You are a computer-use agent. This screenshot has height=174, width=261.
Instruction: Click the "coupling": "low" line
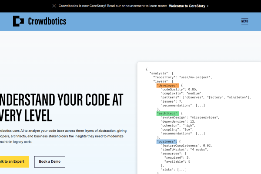click(x=177, y=130)
